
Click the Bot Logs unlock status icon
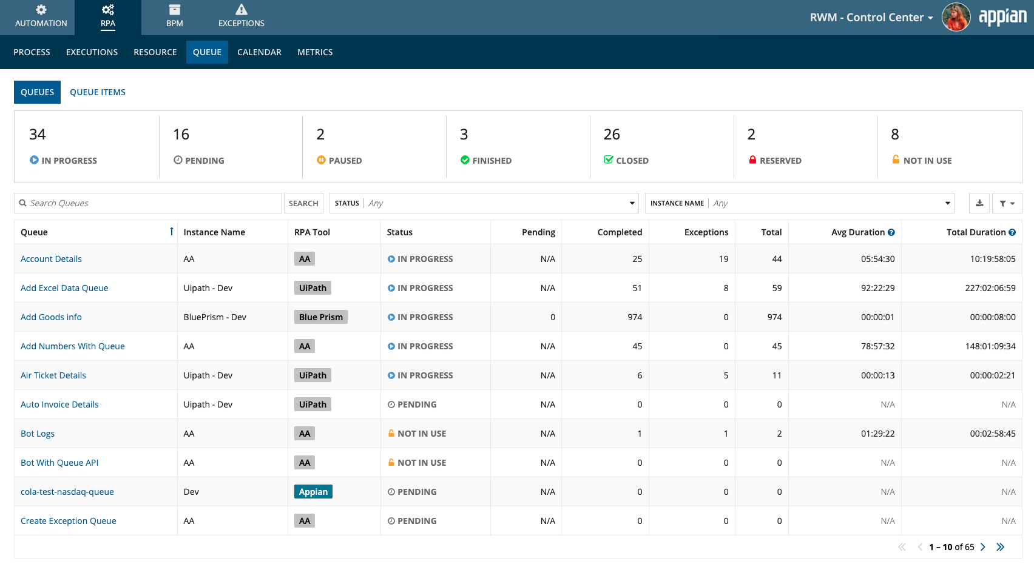click(x=391, y=433)
